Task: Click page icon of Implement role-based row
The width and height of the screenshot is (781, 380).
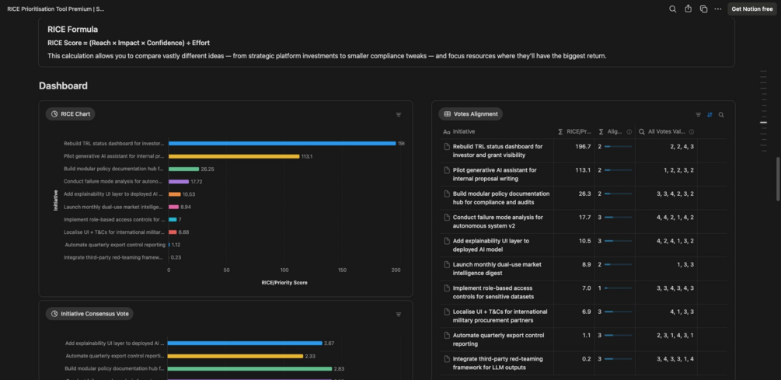Action: coord(447,288)
